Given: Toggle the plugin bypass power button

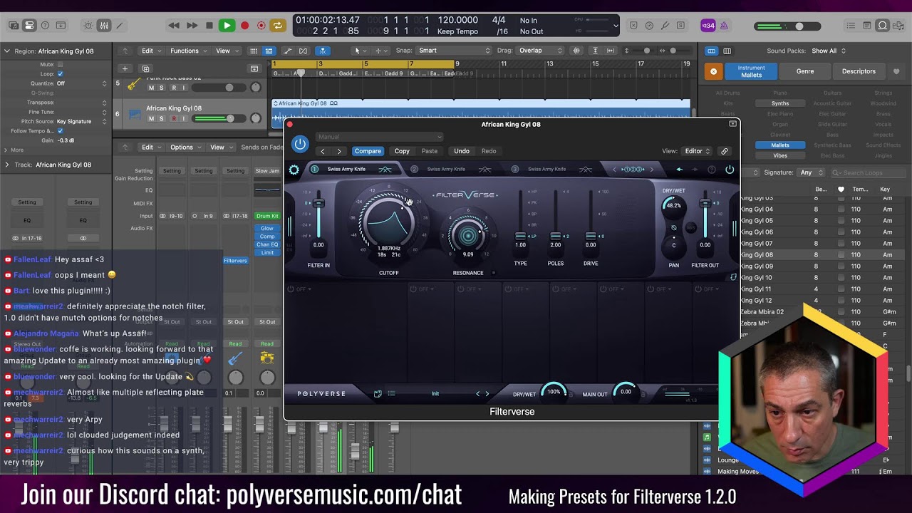Looking at the screenshot, I should click(300, 145).
